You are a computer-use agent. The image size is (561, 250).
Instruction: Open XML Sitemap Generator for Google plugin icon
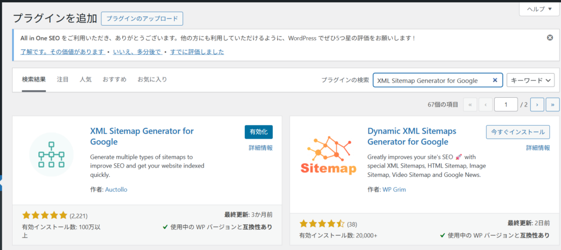pyautogui.click(x=51, y=154)
